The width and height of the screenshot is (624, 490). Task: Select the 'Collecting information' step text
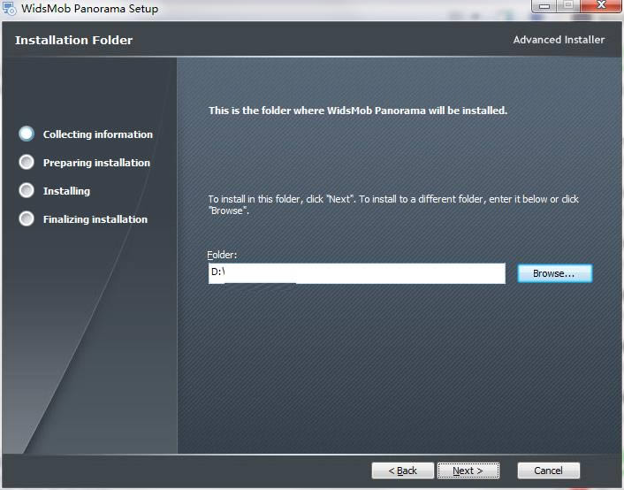coord(98,134)
